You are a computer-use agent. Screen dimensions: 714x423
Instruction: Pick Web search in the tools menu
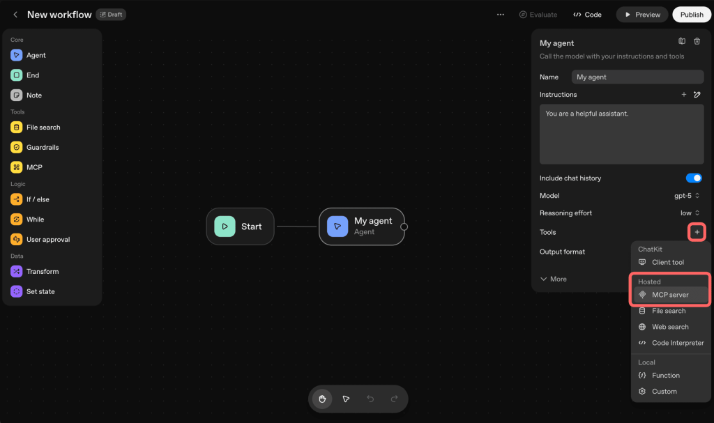pos(669,327)
